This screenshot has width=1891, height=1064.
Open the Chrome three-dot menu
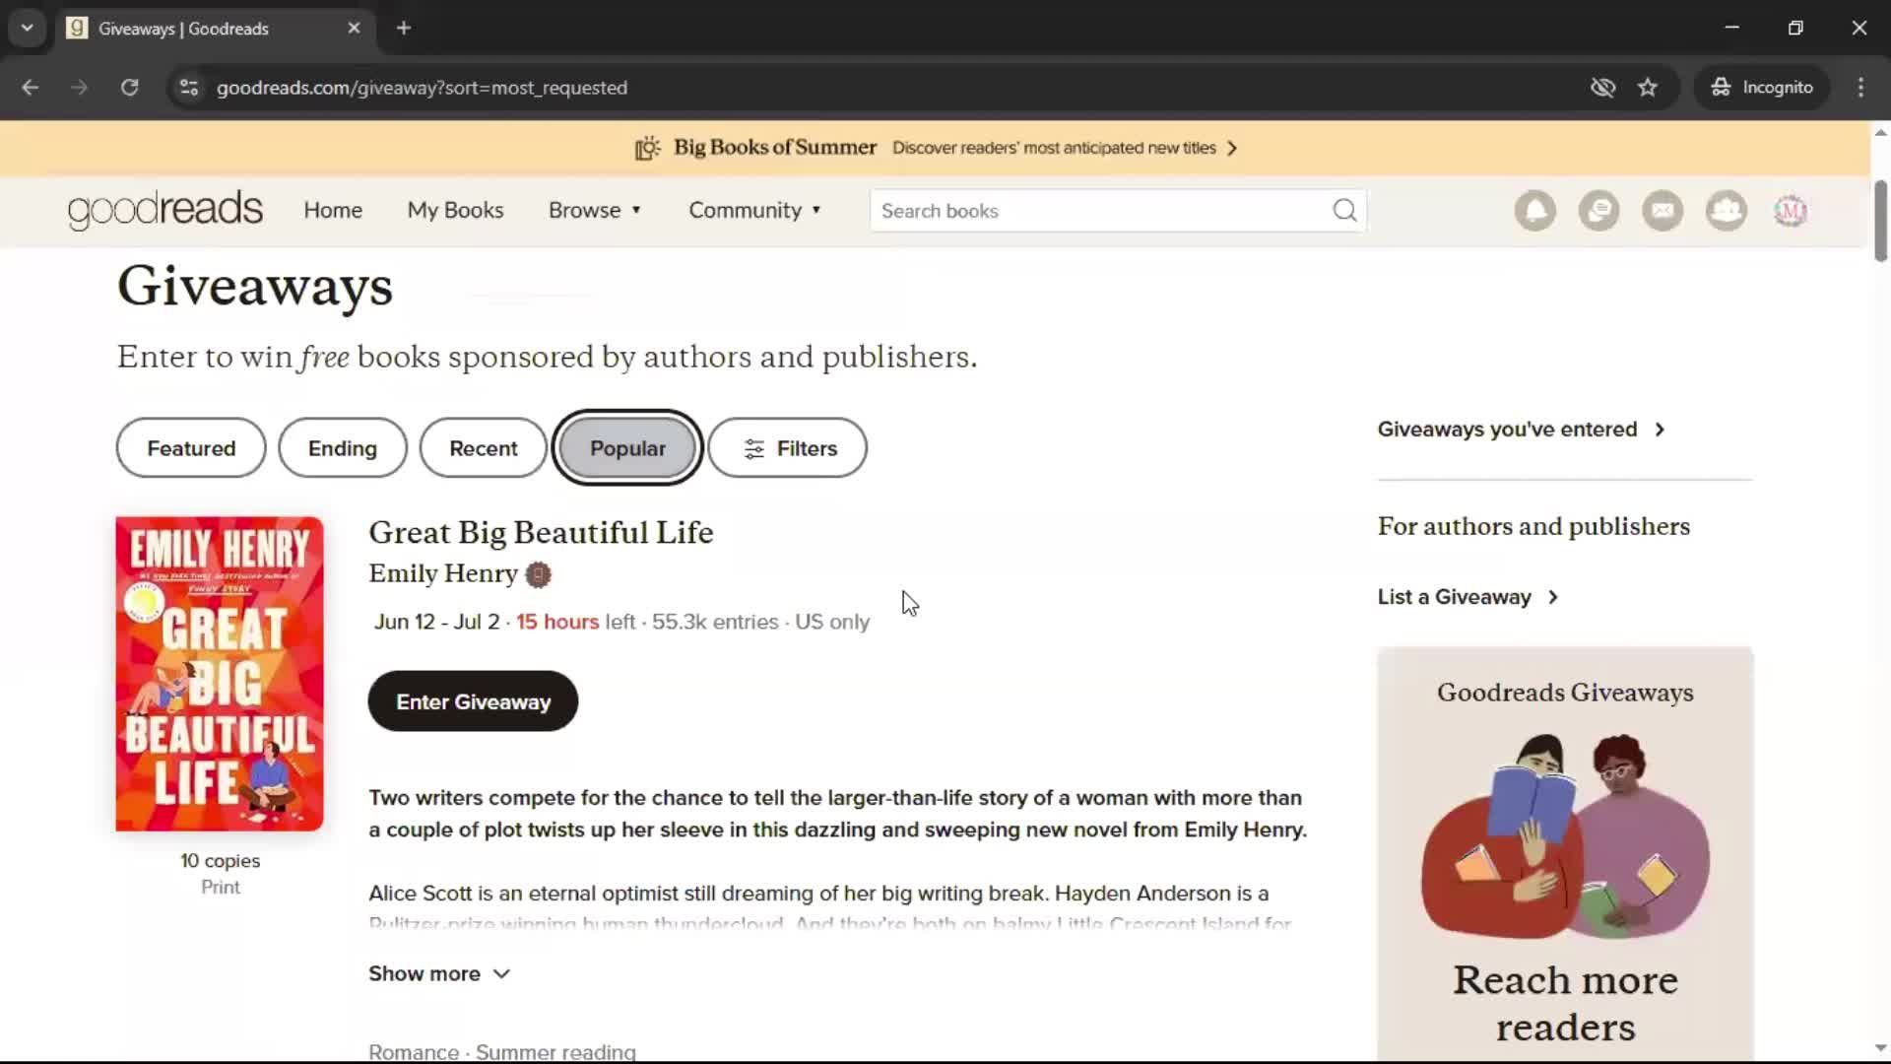click(x=1860, y=88)
